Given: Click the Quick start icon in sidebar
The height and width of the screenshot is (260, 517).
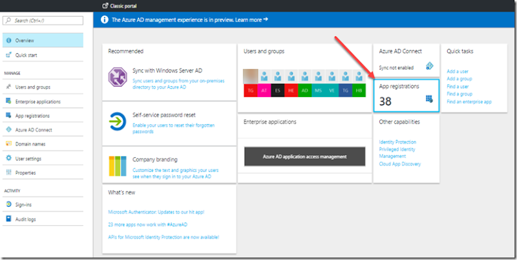Looking at the screenshot, I should (x=9, y=55).
